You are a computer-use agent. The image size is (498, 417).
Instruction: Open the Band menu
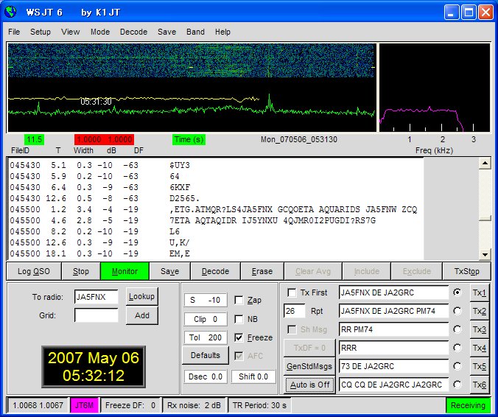click(x=195, y=32)
